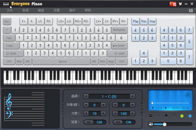Click the next key arrow for 曲调

132,96
